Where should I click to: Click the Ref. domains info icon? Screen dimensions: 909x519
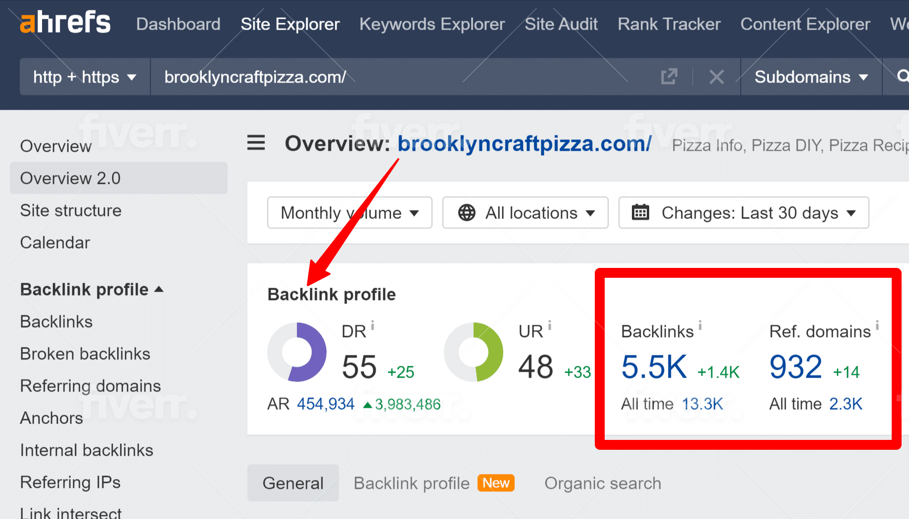[877, 325]
